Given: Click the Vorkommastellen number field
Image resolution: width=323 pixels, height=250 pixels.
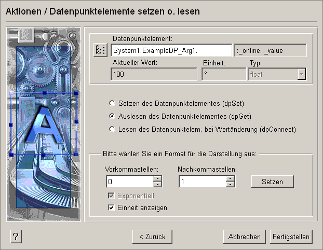Looking at the screenshot, I should point(129,182).
